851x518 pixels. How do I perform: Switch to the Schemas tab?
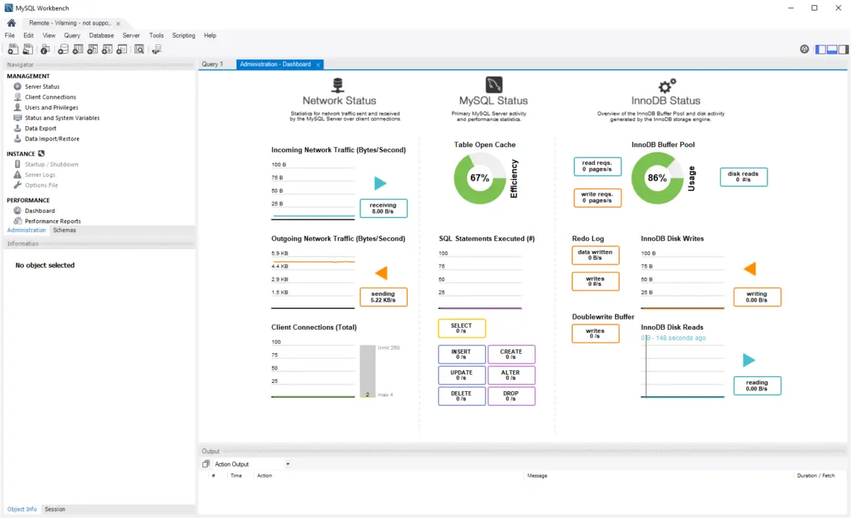coord(64,230)
